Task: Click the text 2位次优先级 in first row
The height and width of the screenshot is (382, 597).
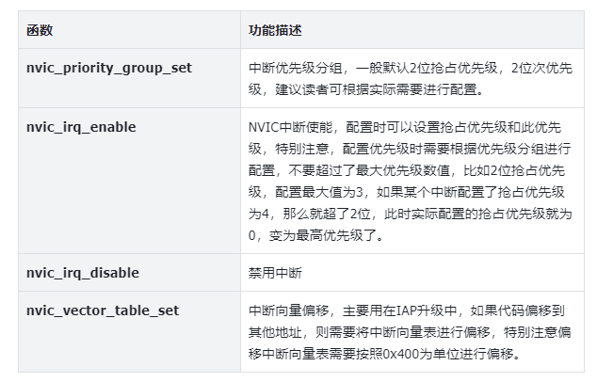Action: tap(541, 68)
